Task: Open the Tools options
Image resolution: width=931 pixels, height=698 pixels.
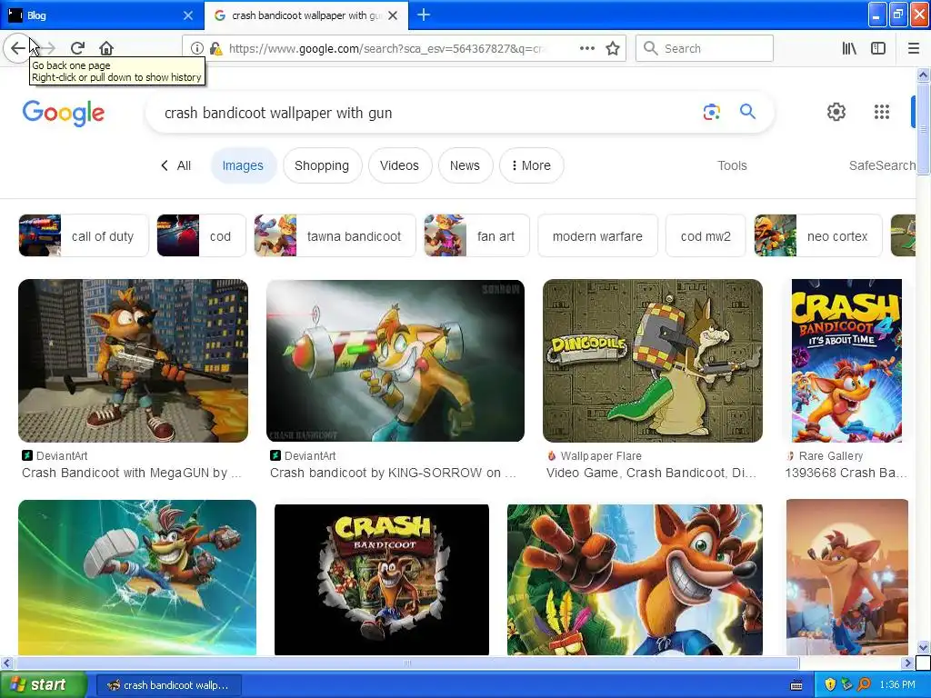Action: [732, 165]
